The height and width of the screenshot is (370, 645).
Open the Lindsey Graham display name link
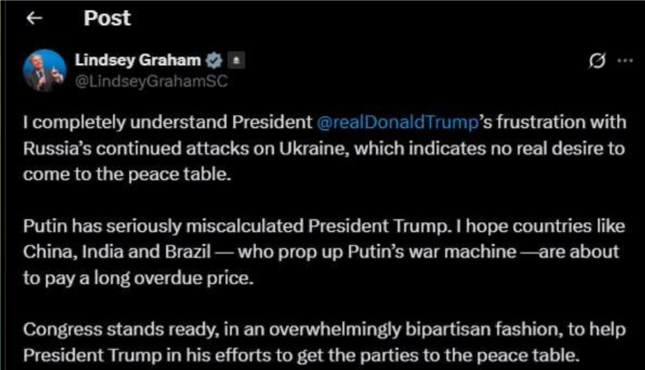[138, 60]
